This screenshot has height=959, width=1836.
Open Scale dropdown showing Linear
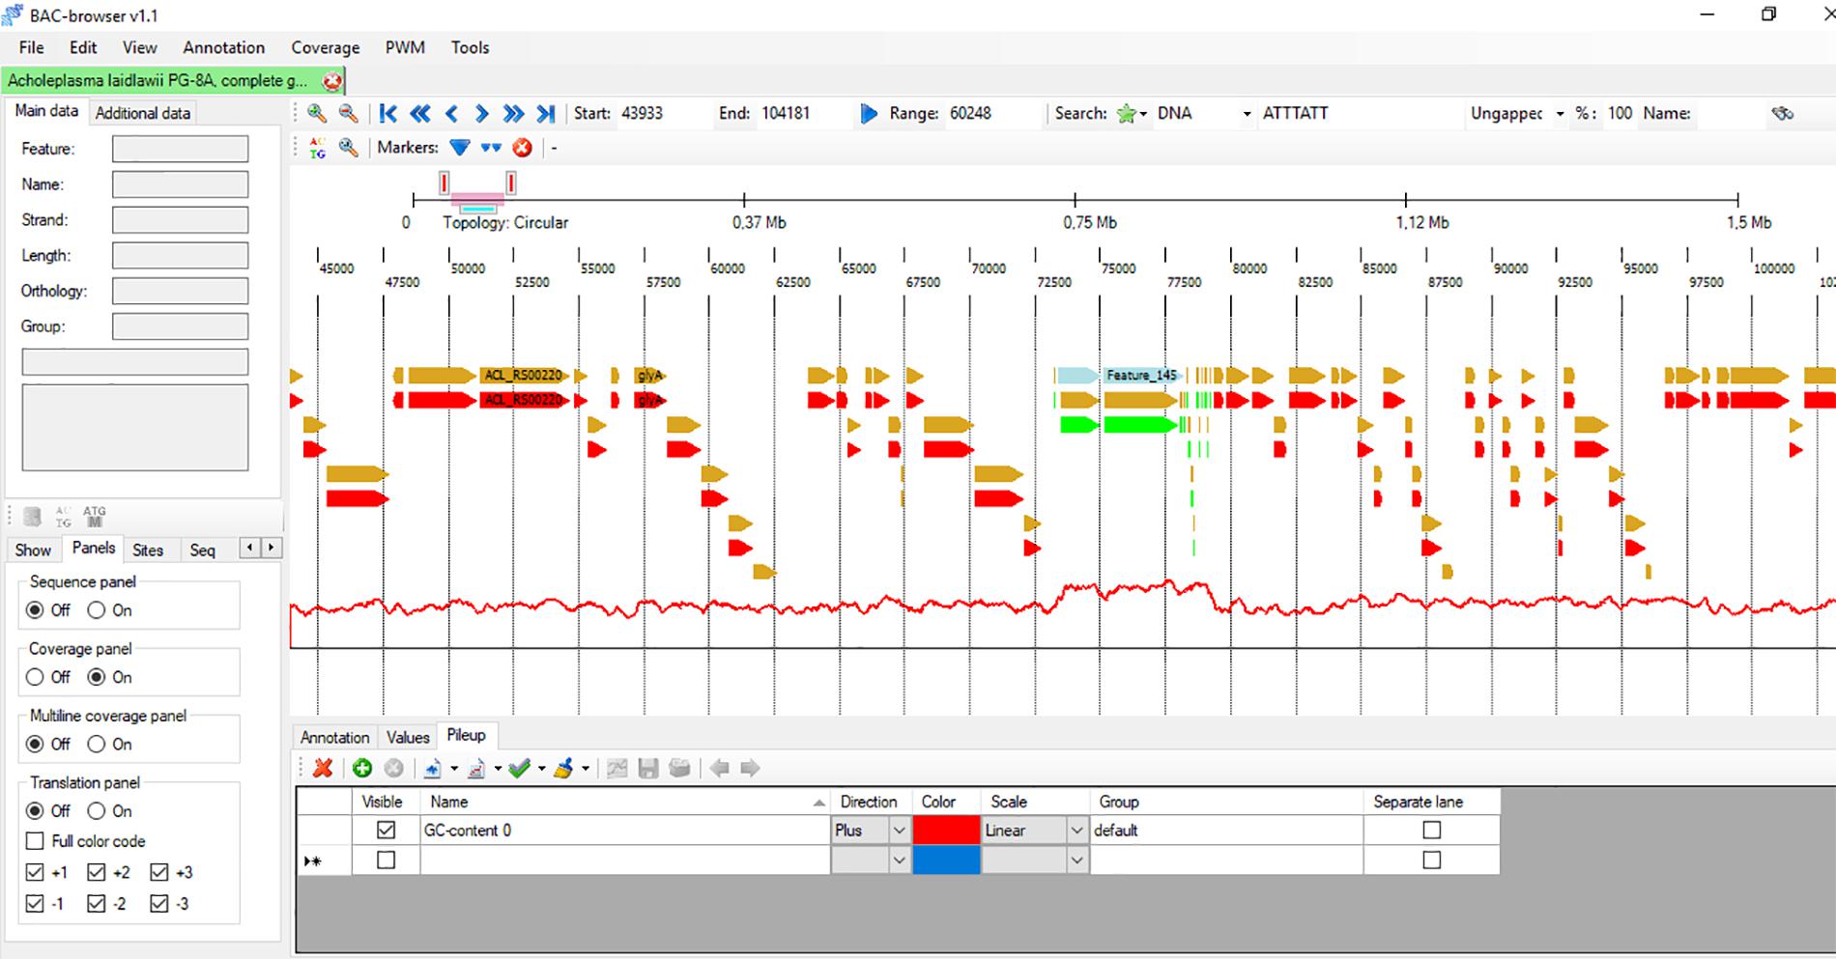click(1076, 831)
